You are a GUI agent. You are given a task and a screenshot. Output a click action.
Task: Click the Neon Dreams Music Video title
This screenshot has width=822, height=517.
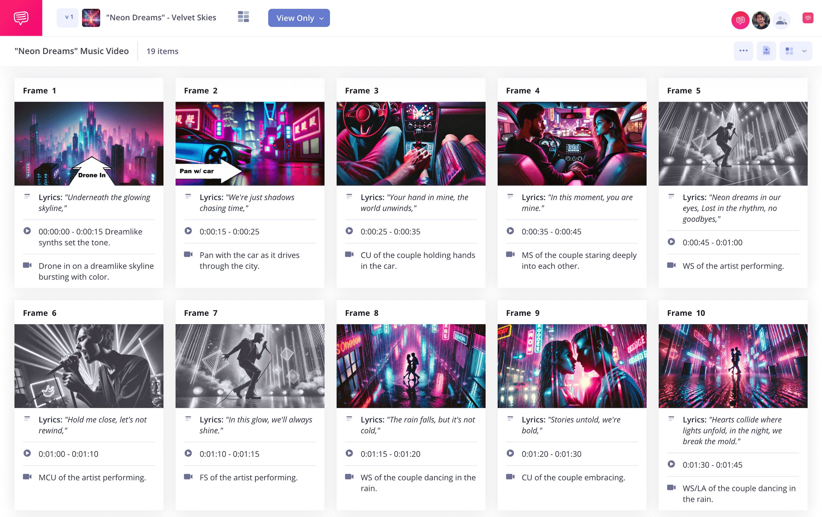tap(71, 51)
